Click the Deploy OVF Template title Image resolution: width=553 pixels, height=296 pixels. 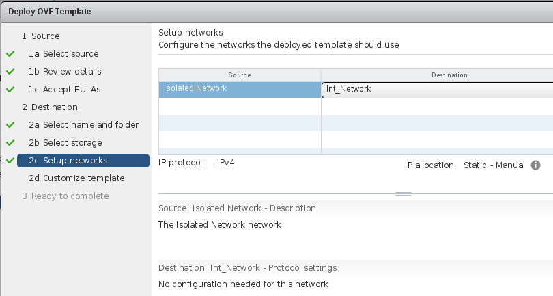[50, 12]
